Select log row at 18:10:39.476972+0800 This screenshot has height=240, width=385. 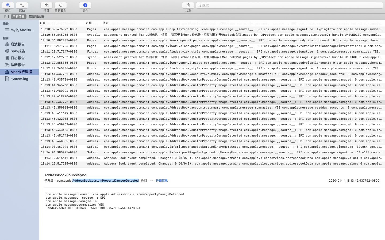point(212,29)
